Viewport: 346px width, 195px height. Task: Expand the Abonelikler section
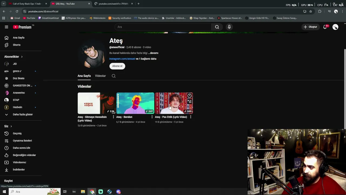click(x=13, y=57)
